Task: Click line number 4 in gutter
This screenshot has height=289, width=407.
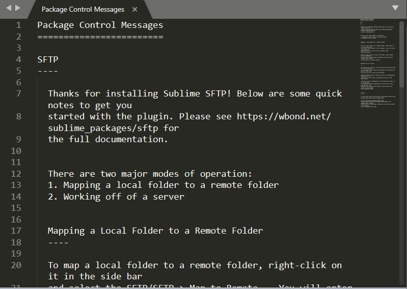Action: click(18, 59)
